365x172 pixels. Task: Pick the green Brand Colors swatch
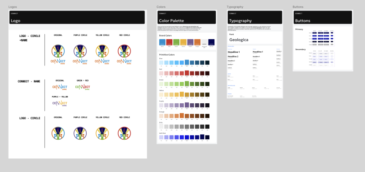point(176,42)
